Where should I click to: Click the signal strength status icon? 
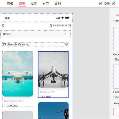tap(58, 18)
